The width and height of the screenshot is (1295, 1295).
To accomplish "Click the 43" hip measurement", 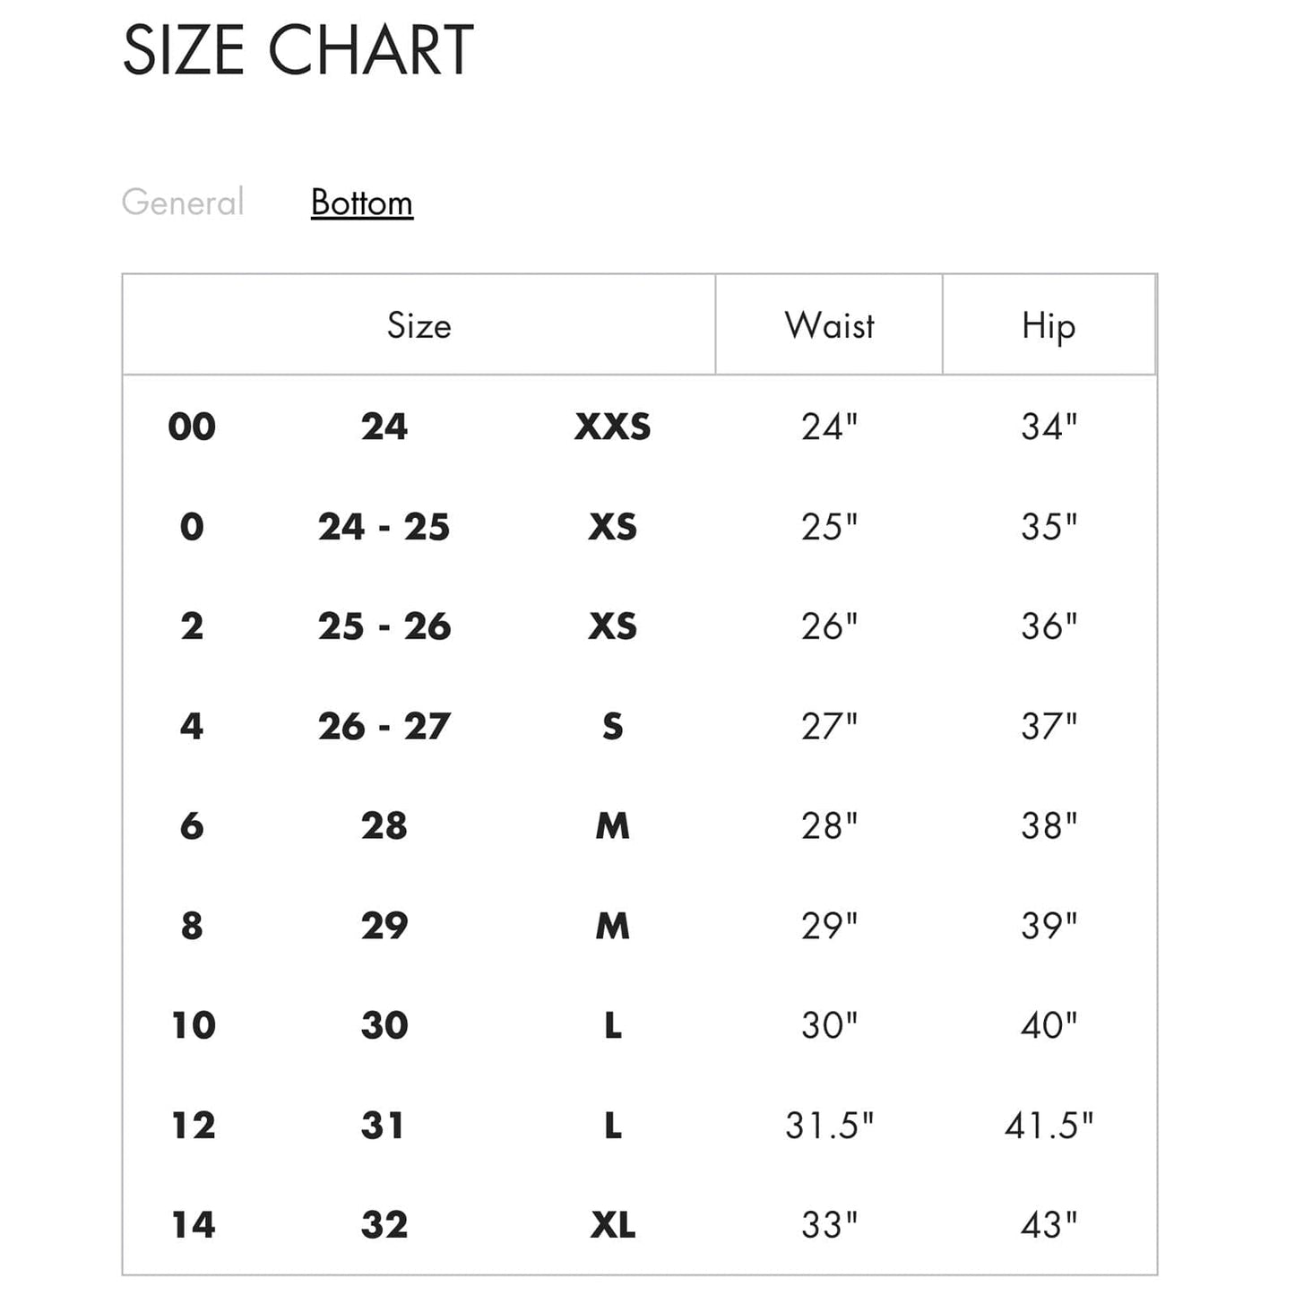I will (x=1049, y=1224).
